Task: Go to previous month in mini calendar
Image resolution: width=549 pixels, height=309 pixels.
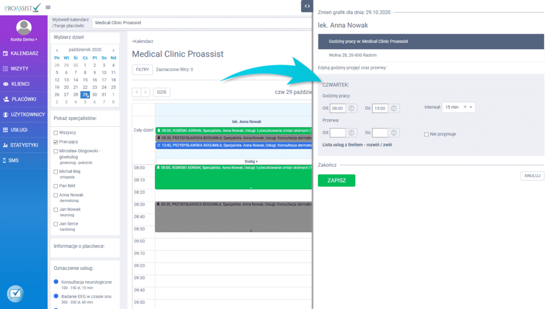Action: coord(57,50)
